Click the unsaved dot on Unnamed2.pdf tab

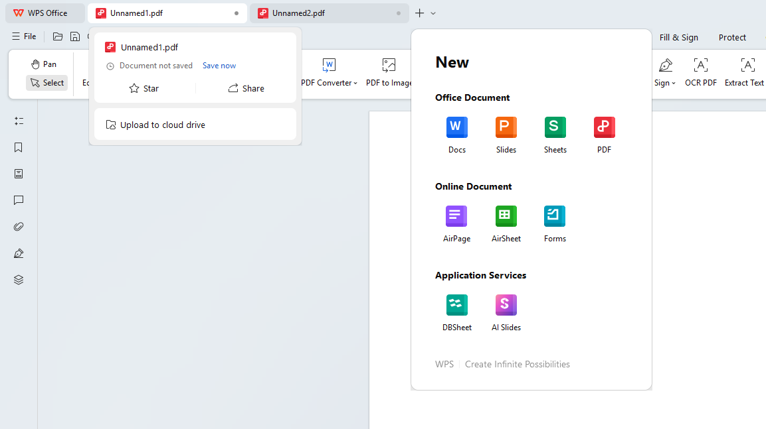point(399,13)
